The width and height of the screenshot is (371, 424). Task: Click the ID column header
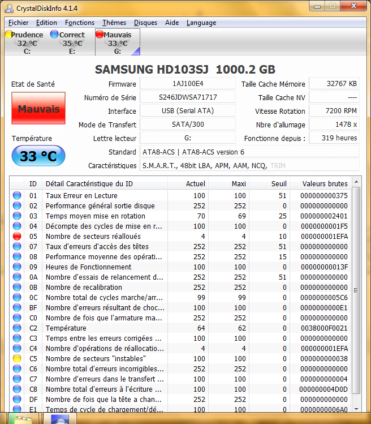tap(33, 183)
